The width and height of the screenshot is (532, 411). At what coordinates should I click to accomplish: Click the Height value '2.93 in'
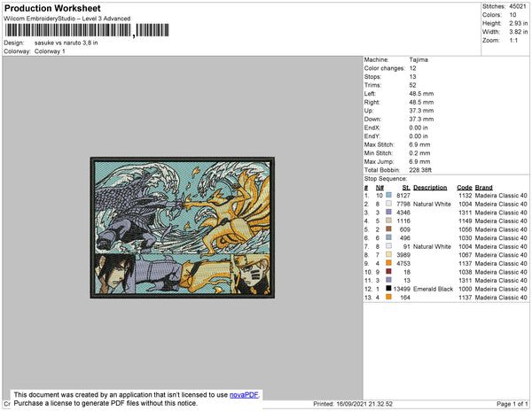[518, 23]
